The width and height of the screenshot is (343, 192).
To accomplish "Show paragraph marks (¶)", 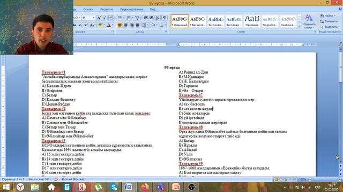I will 165,18.
